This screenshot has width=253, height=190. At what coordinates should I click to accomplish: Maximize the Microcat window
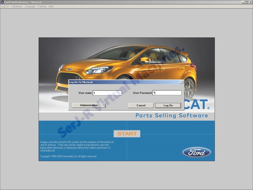(247, 2)
